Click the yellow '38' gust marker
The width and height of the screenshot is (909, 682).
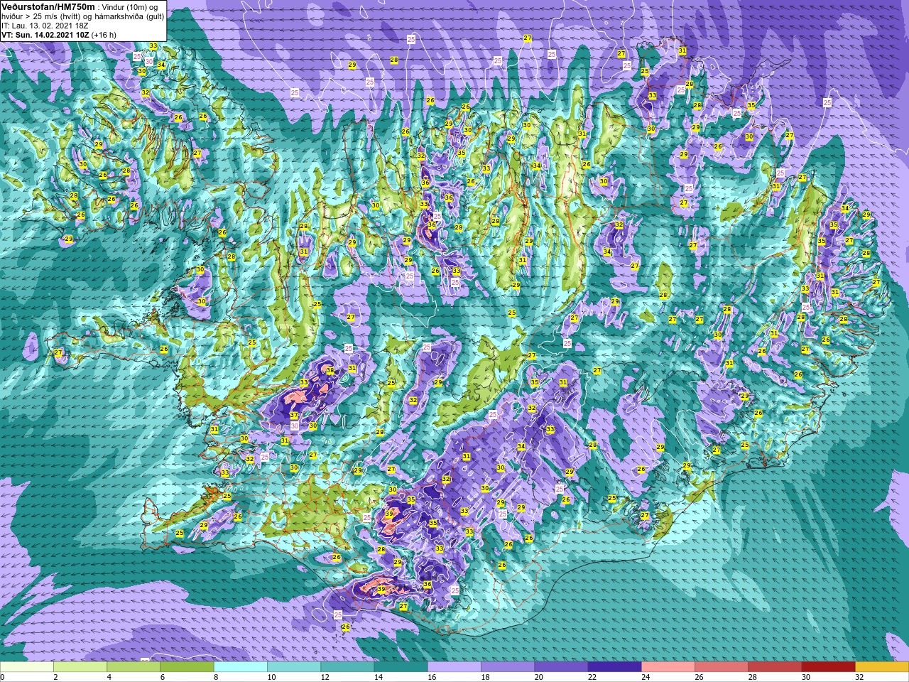click(330, 371)
